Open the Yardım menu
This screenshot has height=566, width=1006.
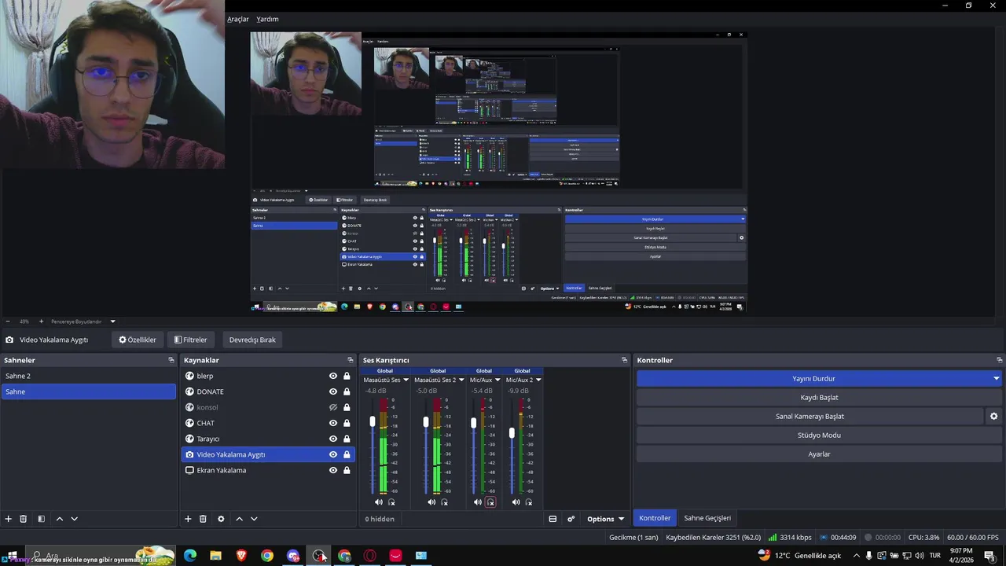[x=268, y=19]
